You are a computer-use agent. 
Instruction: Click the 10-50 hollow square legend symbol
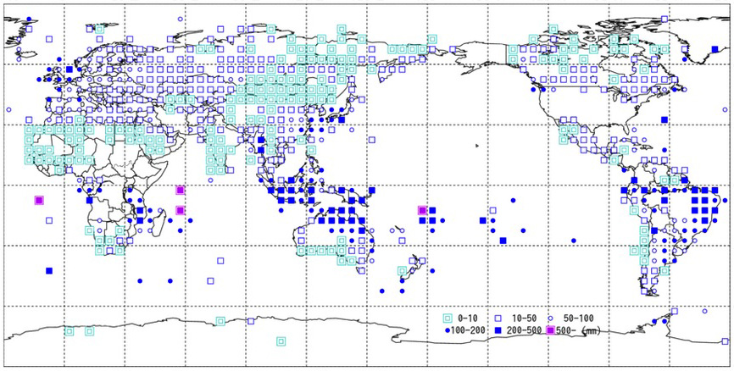(x=500, y=318)
